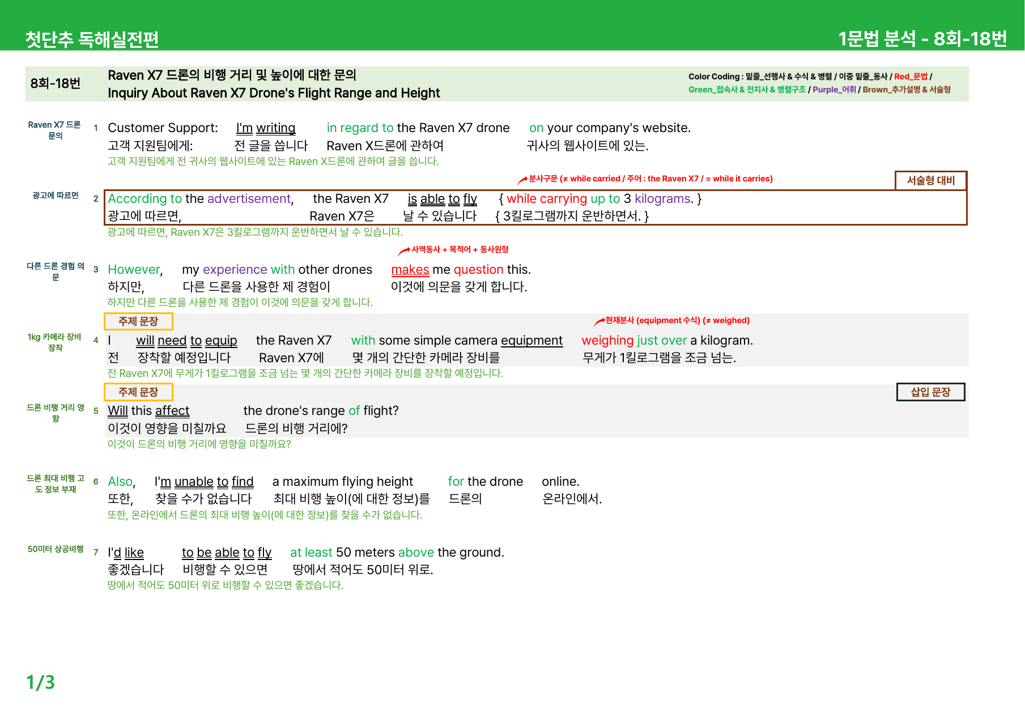
Task: Click the legend entry 'Red_문법'
Action: coord(911,77)
